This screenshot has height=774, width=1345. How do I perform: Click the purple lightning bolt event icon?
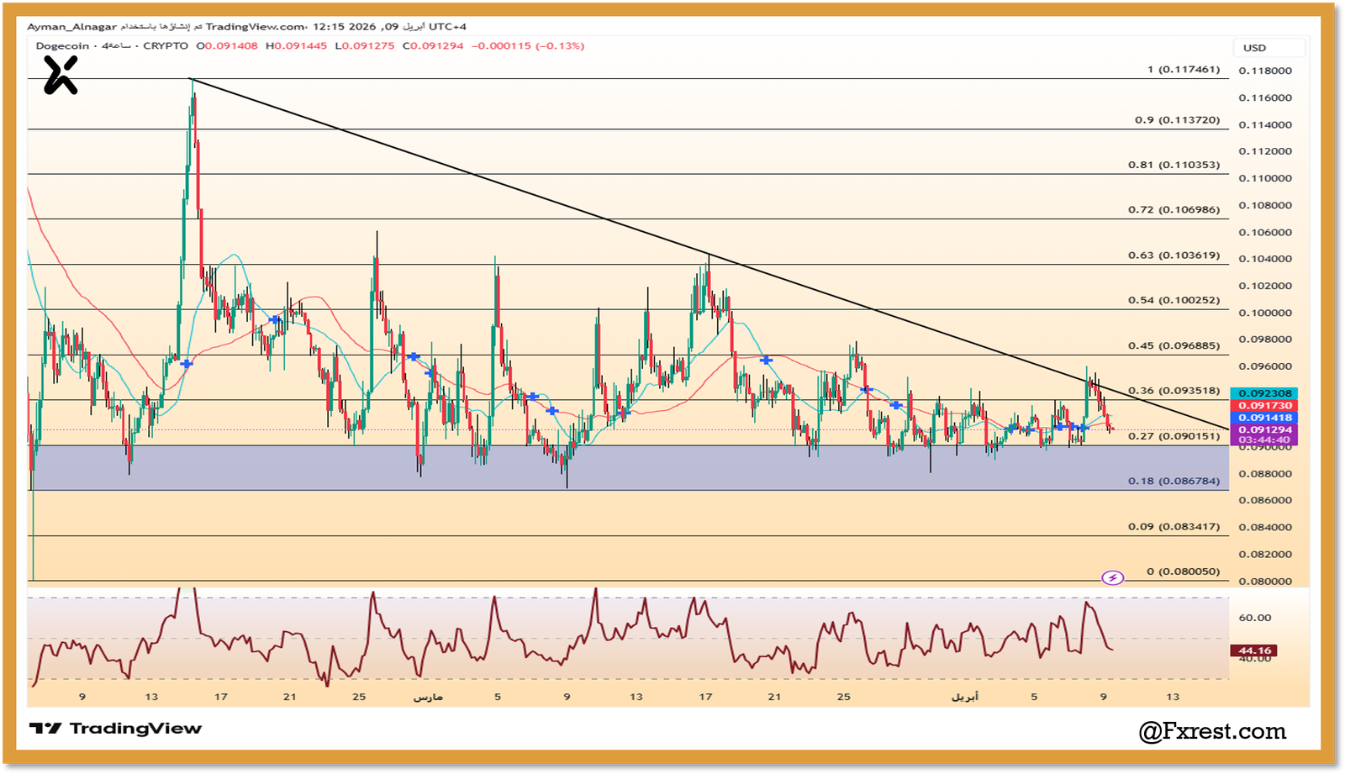tap(1112, 578)
